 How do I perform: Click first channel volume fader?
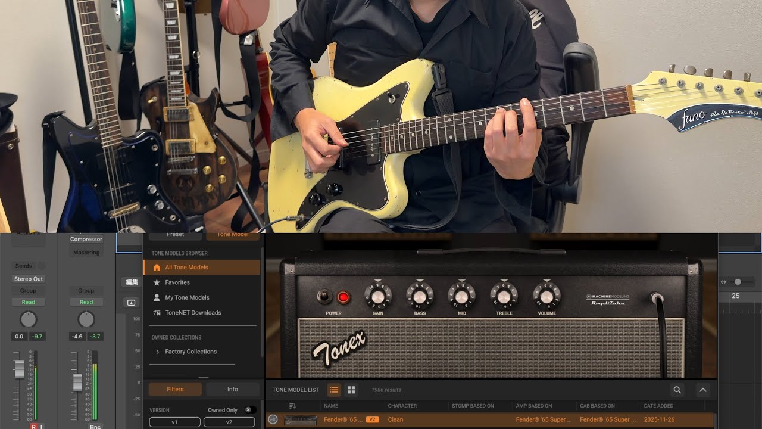[x=19, y=369]
